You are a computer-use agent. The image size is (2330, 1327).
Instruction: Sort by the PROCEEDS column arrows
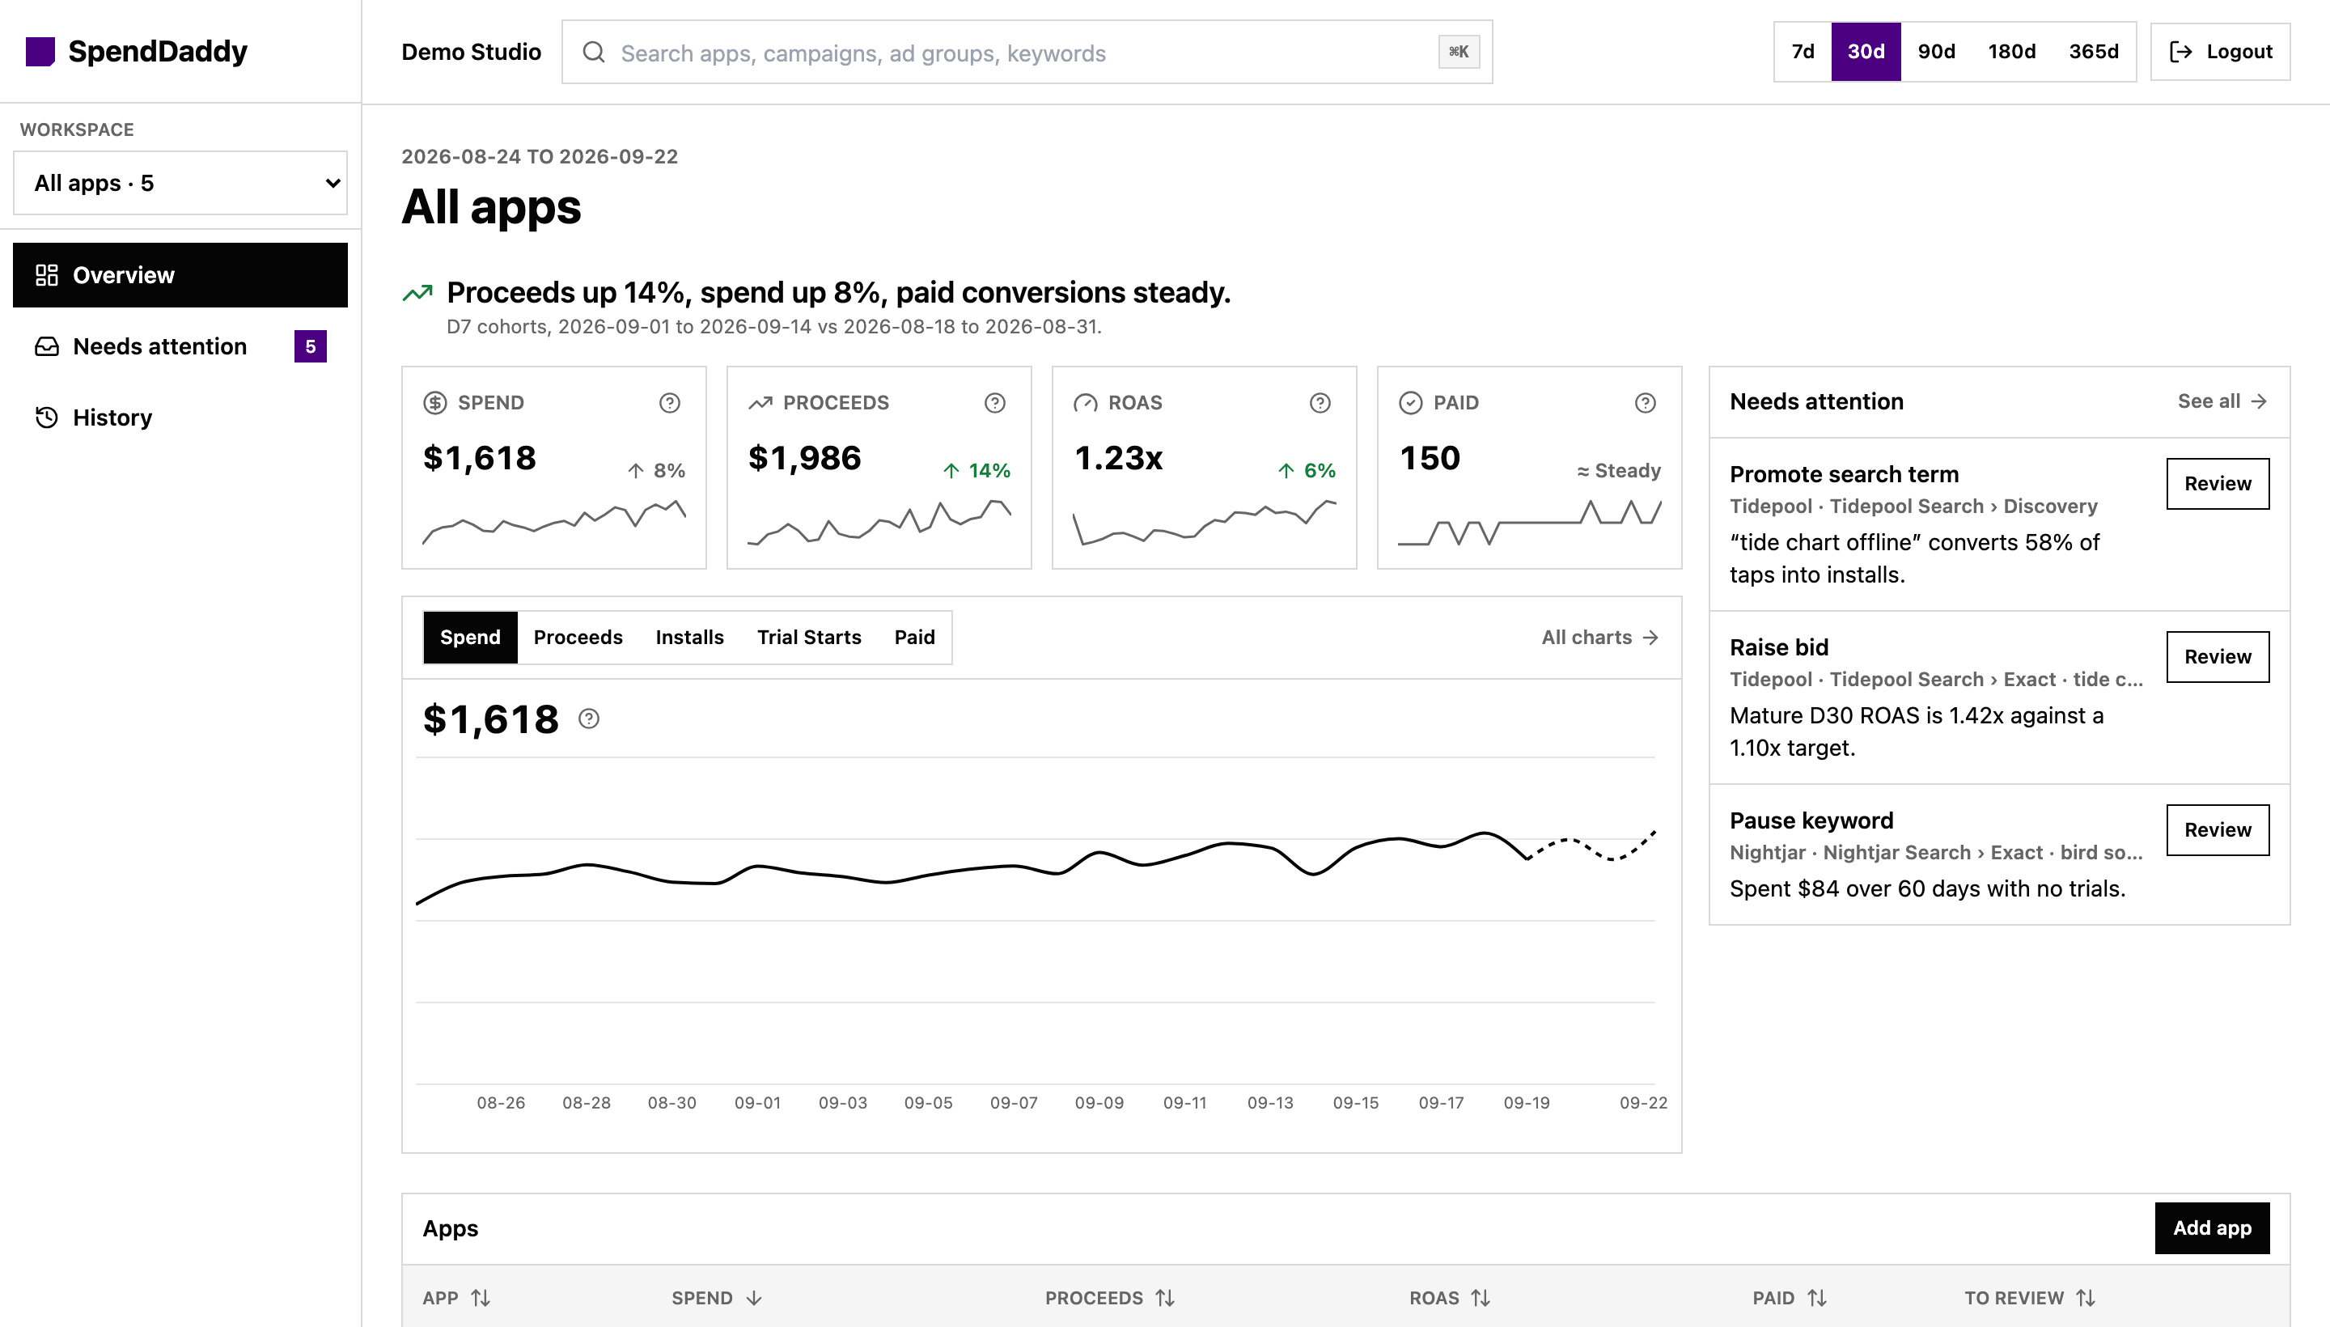(x=1166, y=1298)
